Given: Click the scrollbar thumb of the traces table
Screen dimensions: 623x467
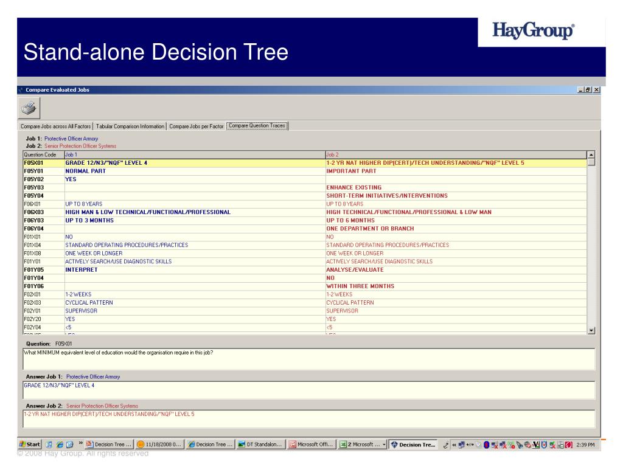Looking at the screenshot, I should (591, 162).
